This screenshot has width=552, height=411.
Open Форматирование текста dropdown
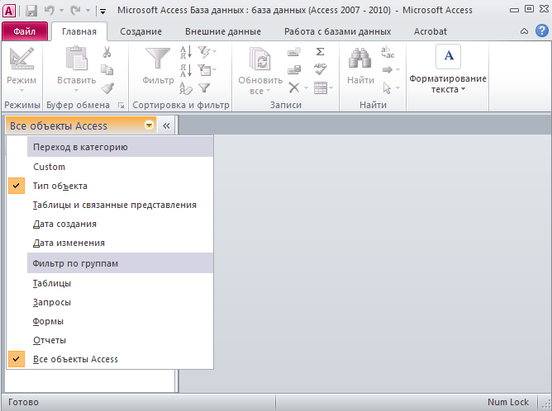447,70
